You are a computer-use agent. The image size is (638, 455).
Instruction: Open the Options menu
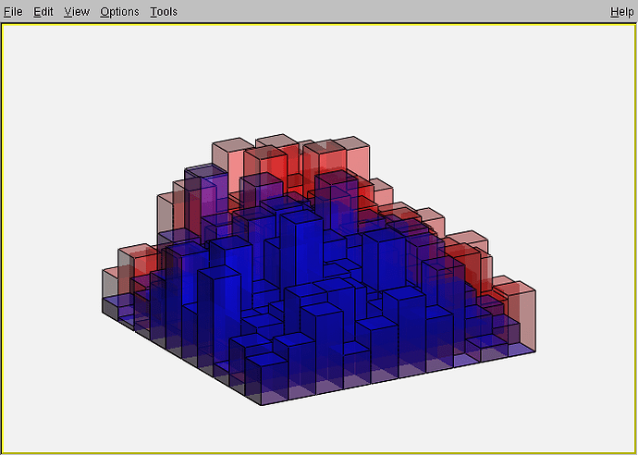tap(119, 12)
